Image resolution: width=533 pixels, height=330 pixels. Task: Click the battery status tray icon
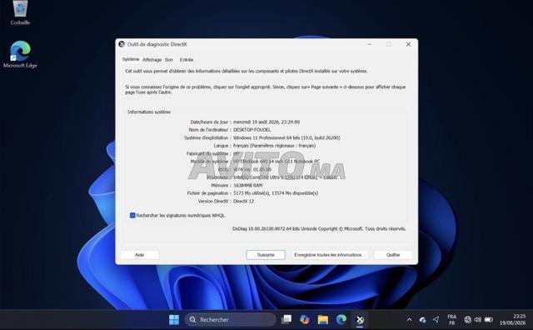coord(489,319)
